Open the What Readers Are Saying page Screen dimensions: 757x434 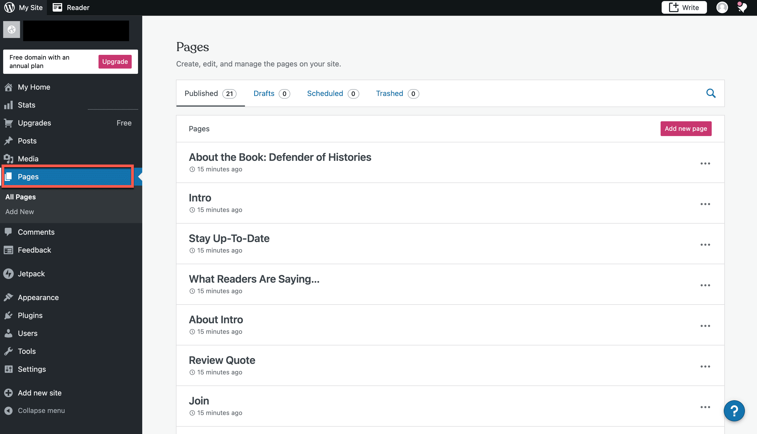pos(254,279)
